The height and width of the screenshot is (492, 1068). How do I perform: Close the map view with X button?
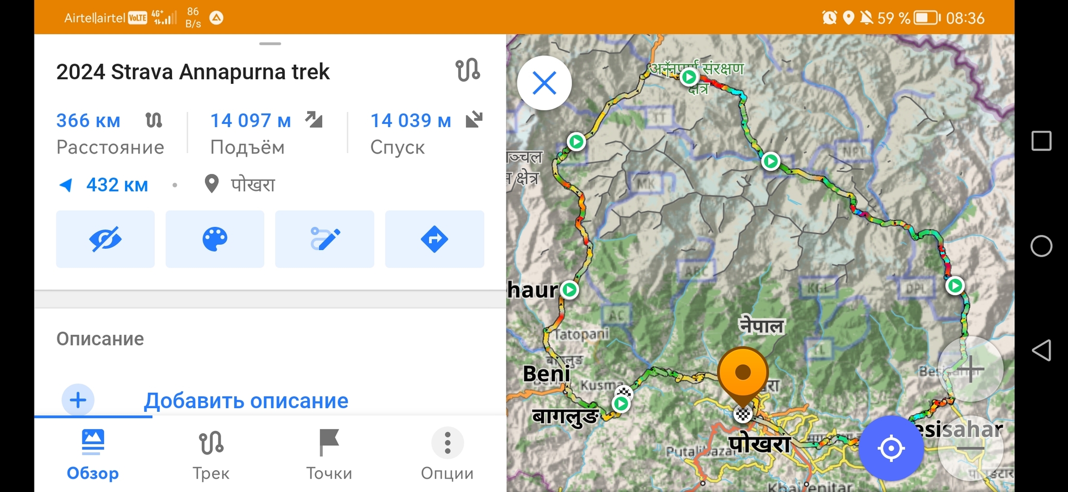click(x=544, y=83)
